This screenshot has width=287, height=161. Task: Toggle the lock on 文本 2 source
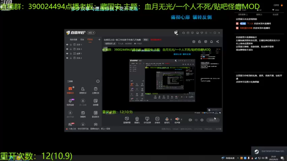(x=71, y=58)
